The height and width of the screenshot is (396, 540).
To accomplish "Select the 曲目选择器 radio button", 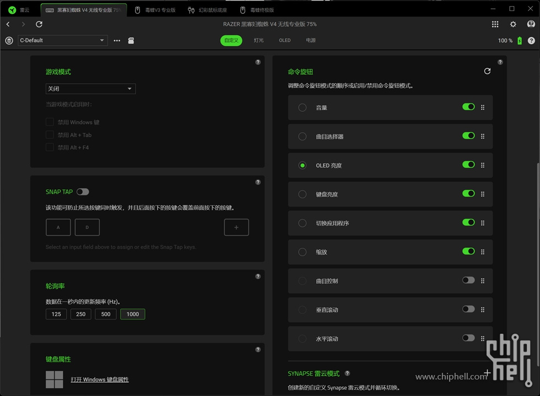I will [x=303, y=137].
